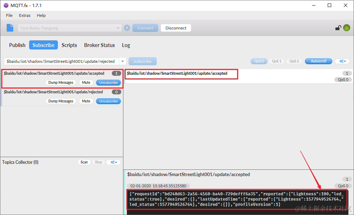Open the Help menu
354x215 pixels.
pos(41,15)
